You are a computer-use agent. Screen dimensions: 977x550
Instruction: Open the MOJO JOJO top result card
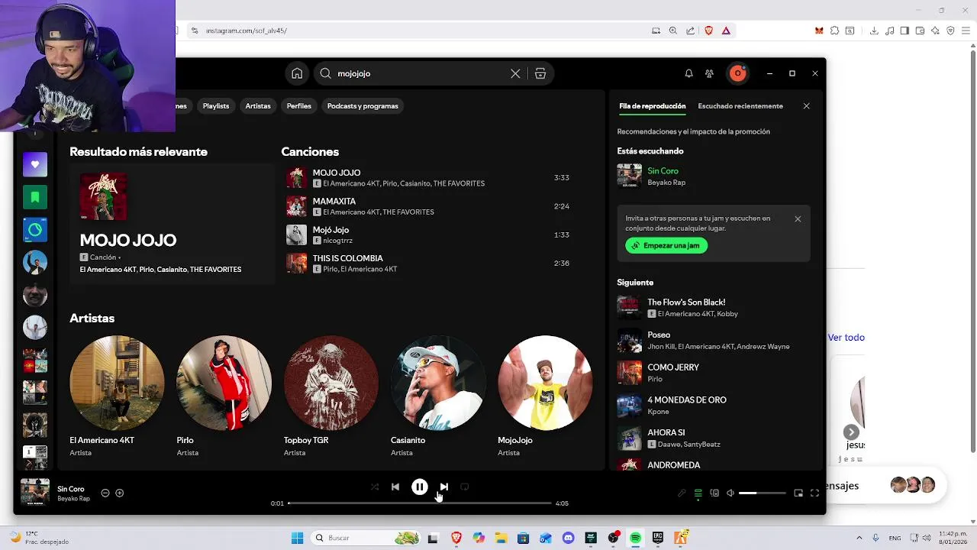coord(172,224)
